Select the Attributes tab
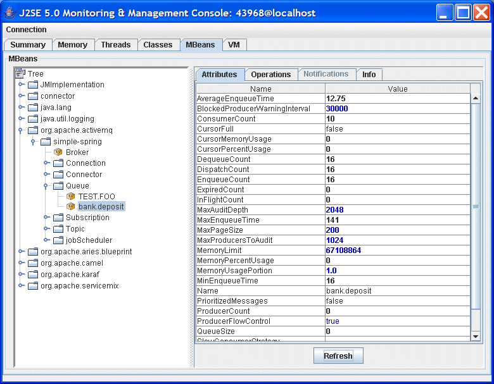The width and height of the screenshot is (494, 384). pyautogui.click(x=219, y=75)
